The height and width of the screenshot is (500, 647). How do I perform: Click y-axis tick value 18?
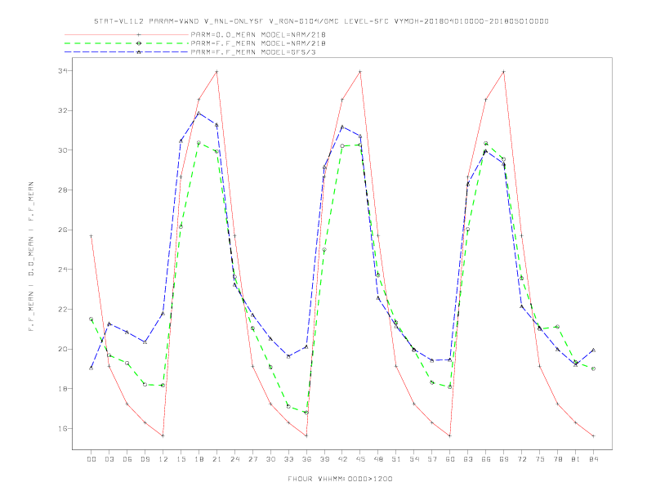point(62,389)
